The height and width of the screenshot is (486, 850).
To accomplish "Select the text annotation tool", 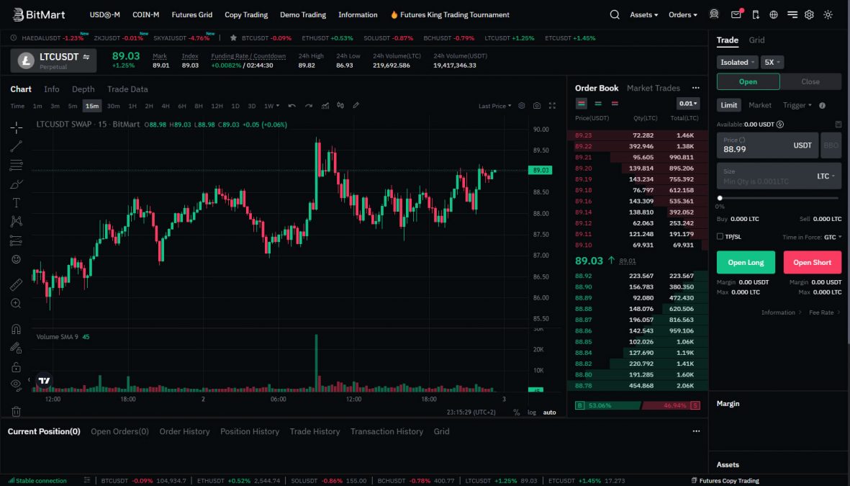I will tap(17, 203).
